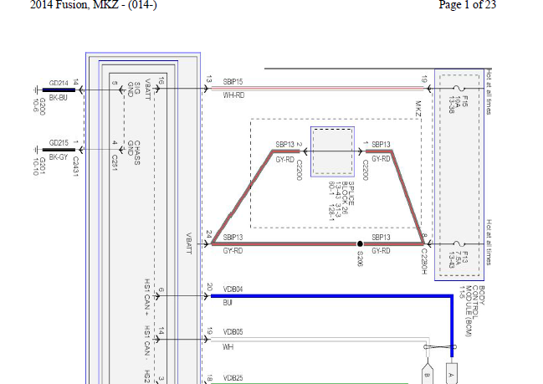Click the WH-RD wire color label
Viewport: 543px width, 384px height.
tap(233, 95)
